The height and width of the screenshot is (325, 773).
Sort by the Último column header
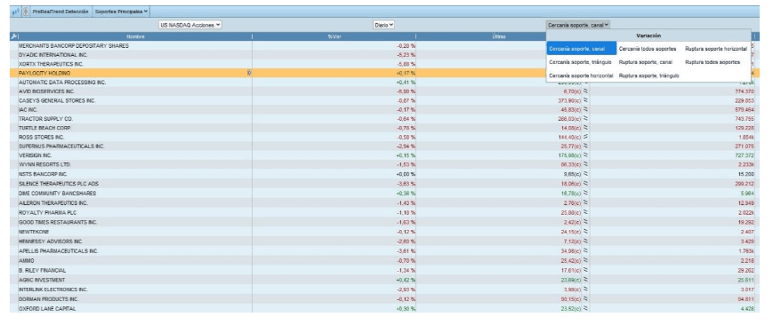click(x=499, y=36)
